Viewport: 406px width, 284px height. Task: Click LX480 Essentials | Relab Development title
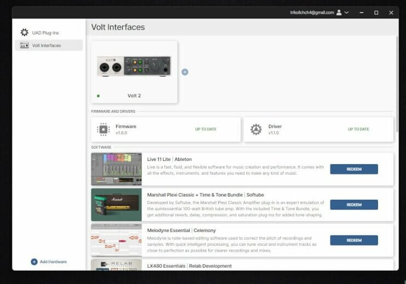click(x=189, y=266)
